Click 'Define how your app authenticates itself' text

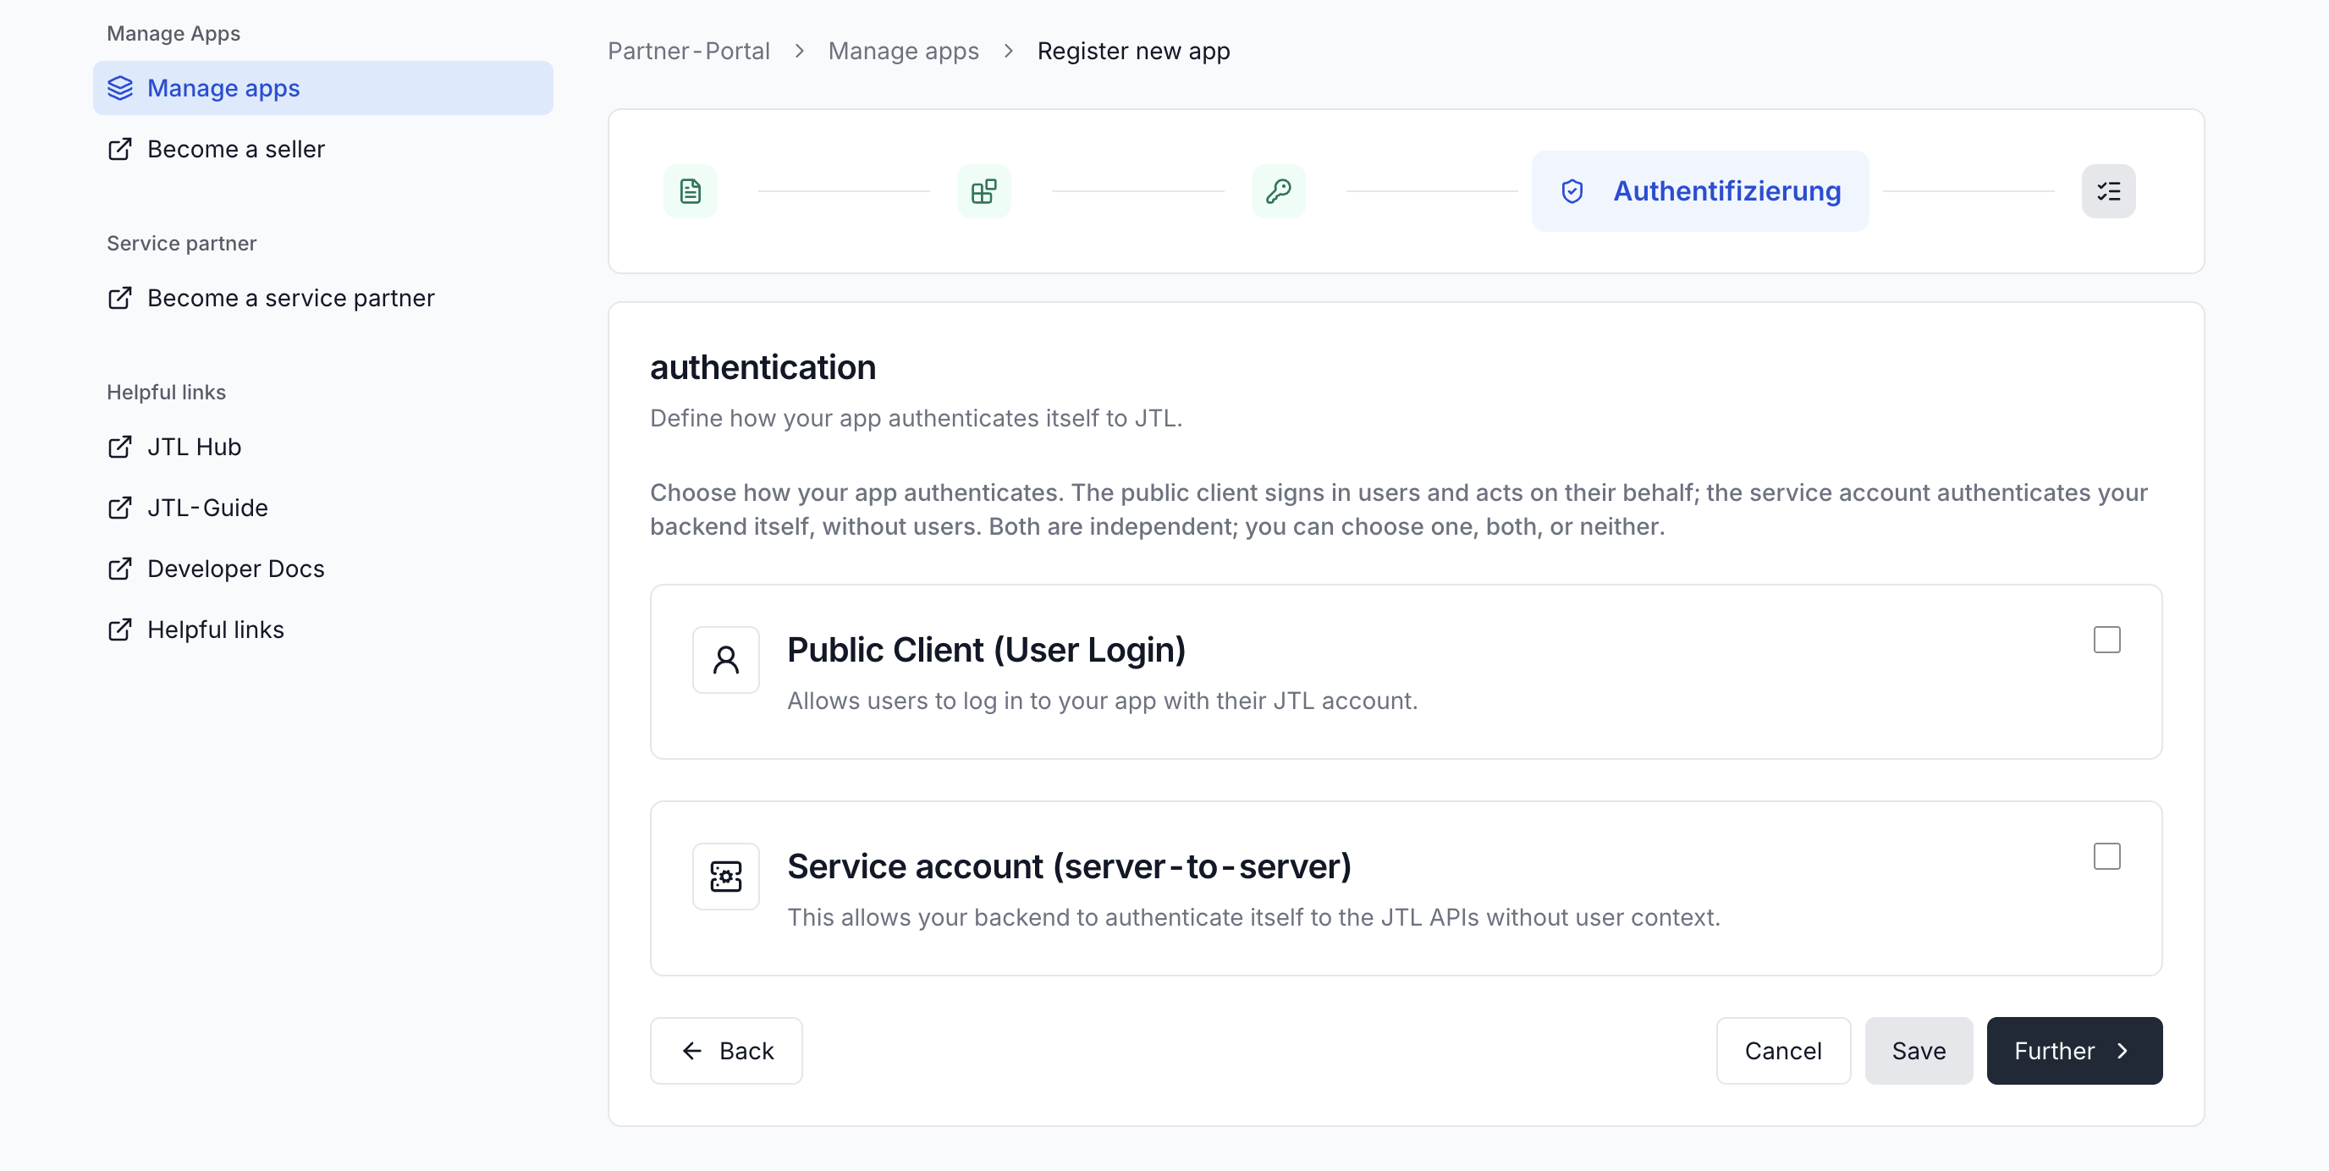click(916, 419)
